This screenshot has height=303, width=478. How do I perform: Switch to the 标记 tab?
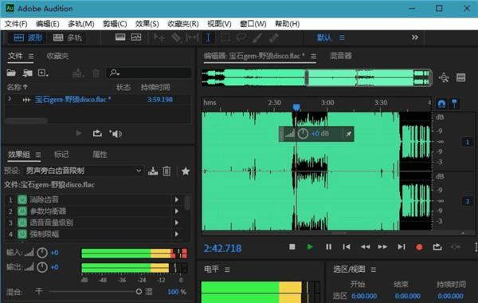tap(61, 155)
